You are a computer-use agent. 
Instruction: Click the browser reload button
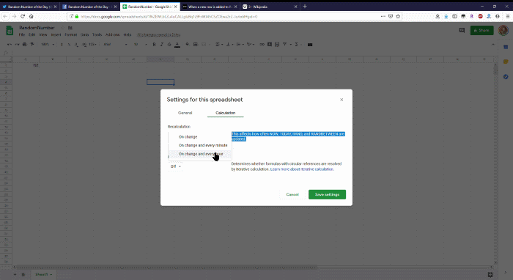pos(23,16)
